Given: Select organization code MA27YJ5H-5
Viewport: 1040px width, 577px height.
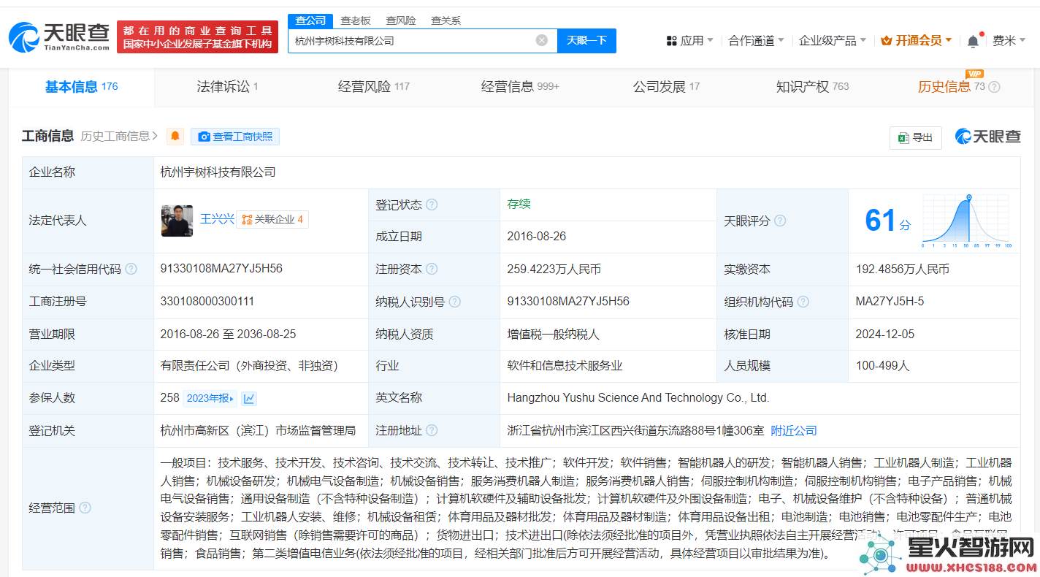Looking at the screenshot, I should 890,301.
